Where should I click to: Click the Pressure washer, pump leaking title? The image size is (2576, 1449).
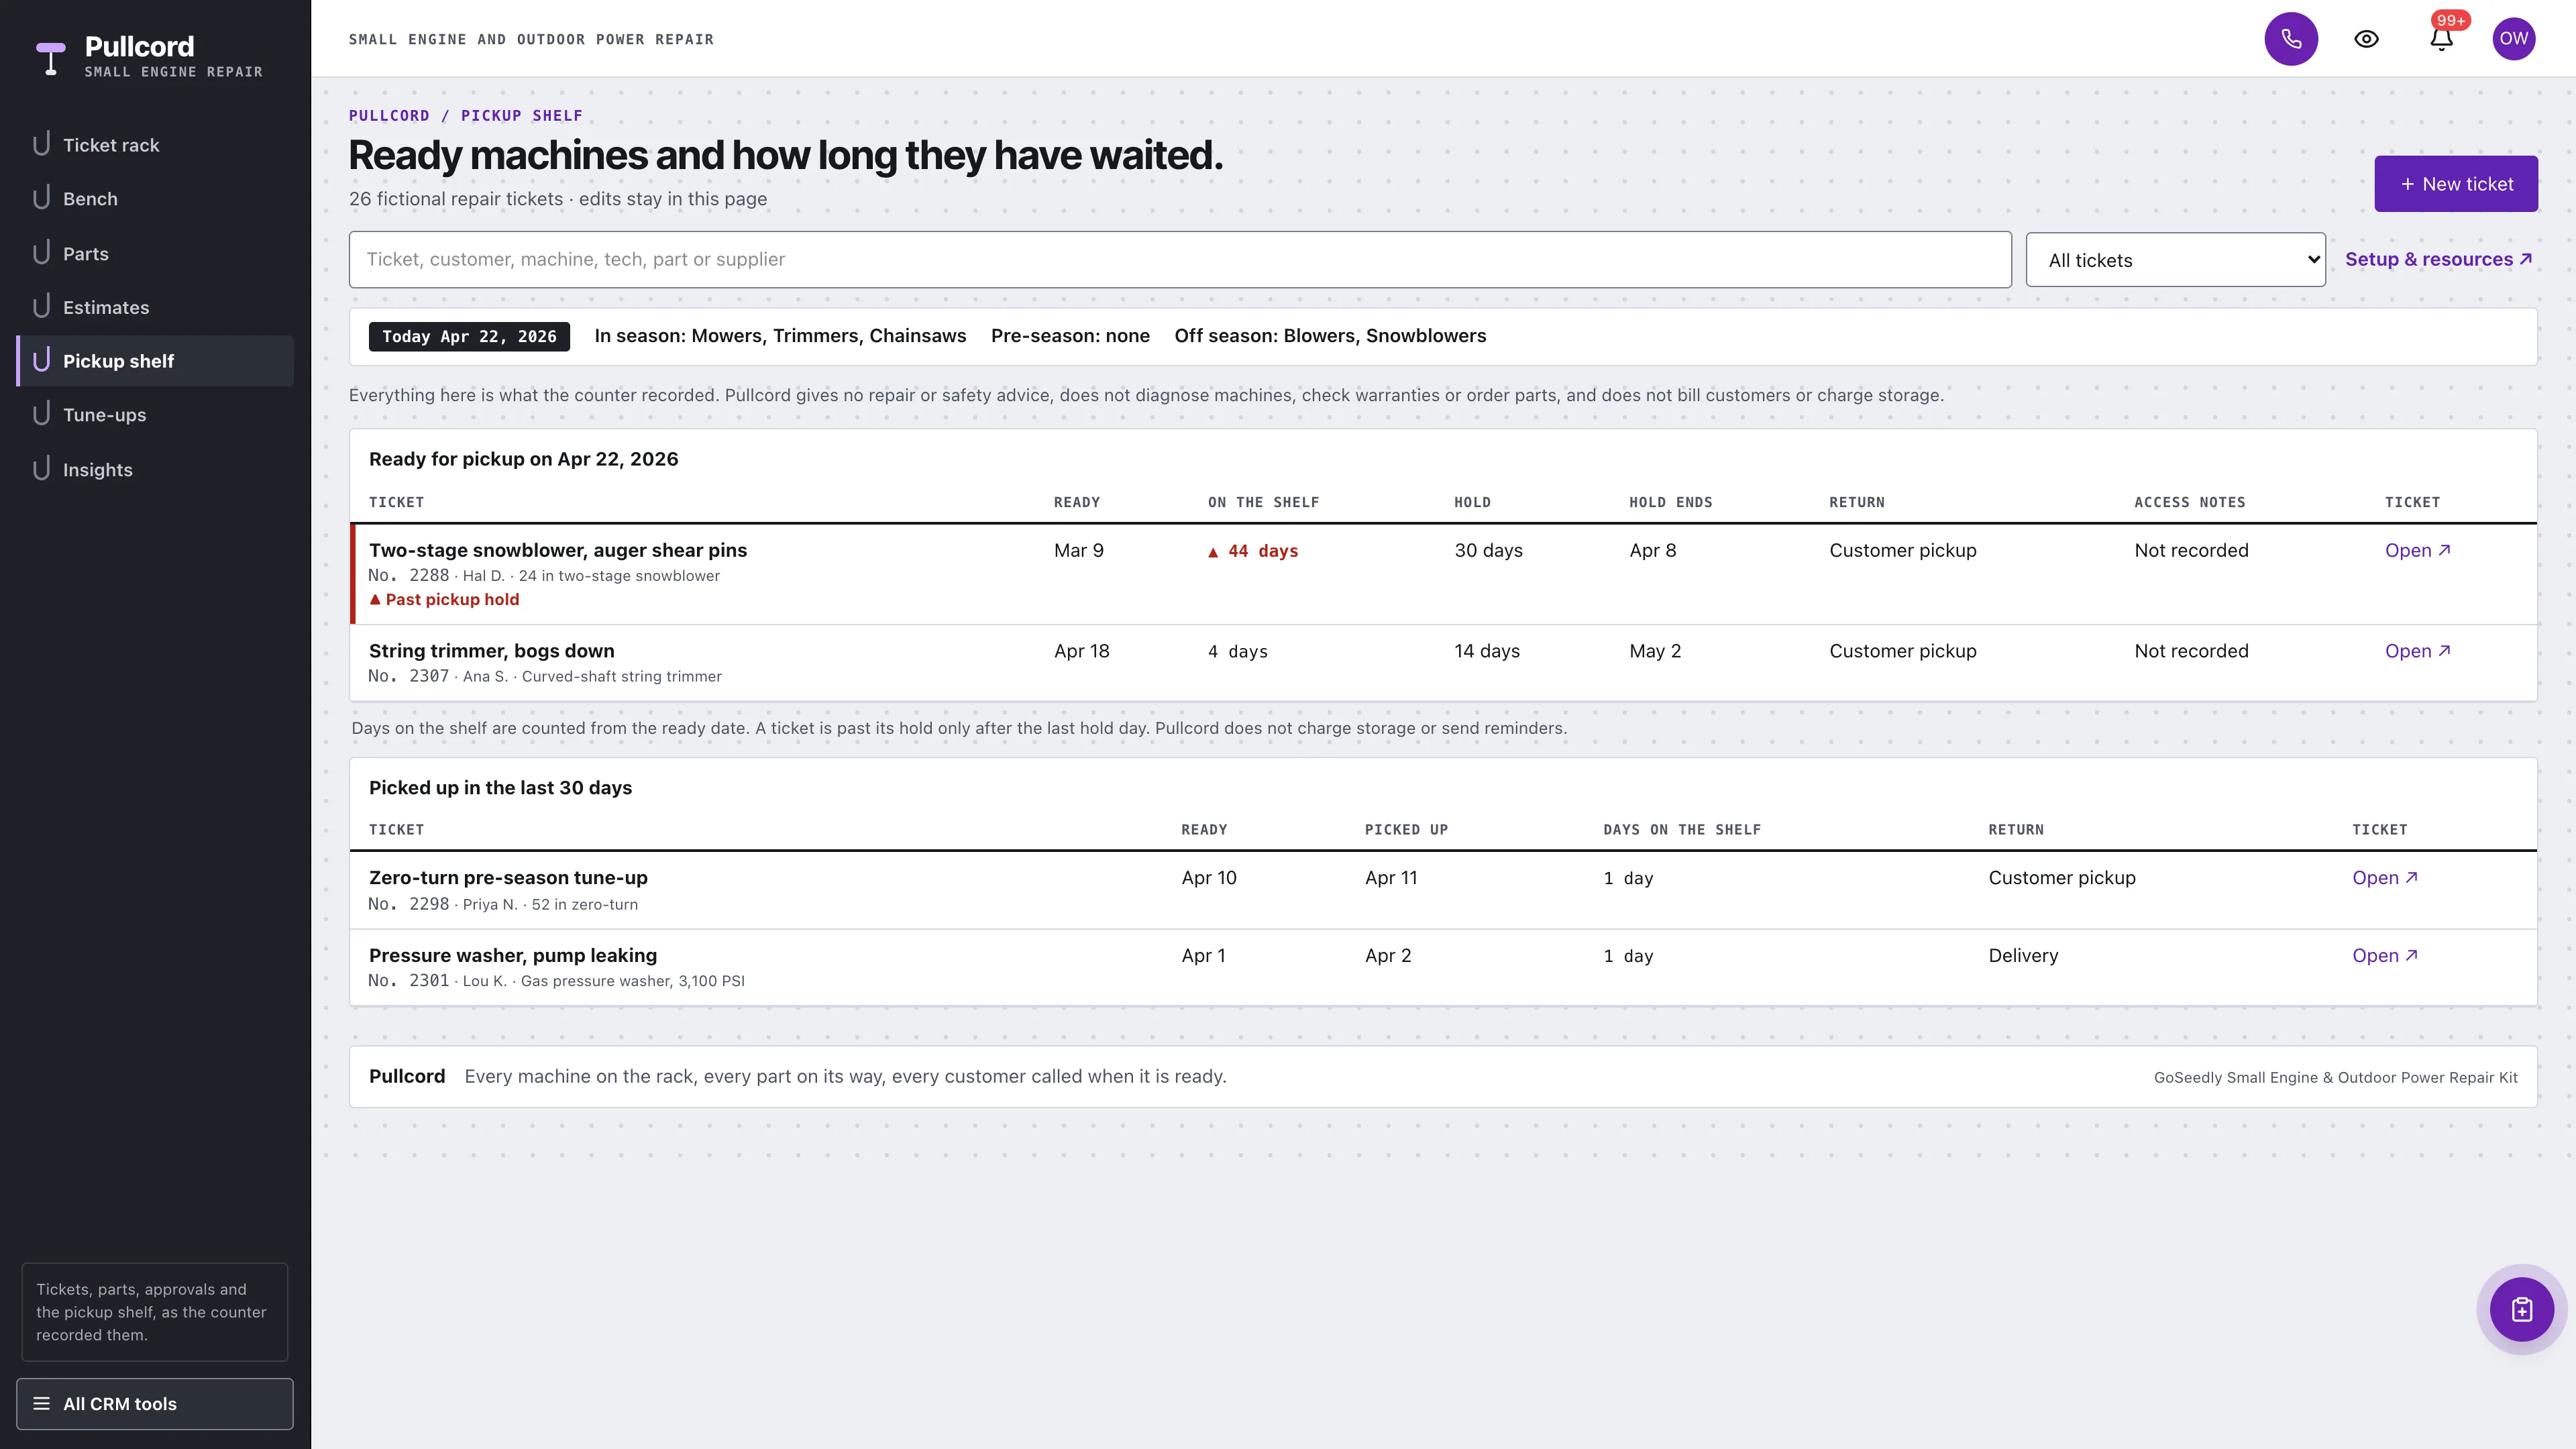click(513, 956)
